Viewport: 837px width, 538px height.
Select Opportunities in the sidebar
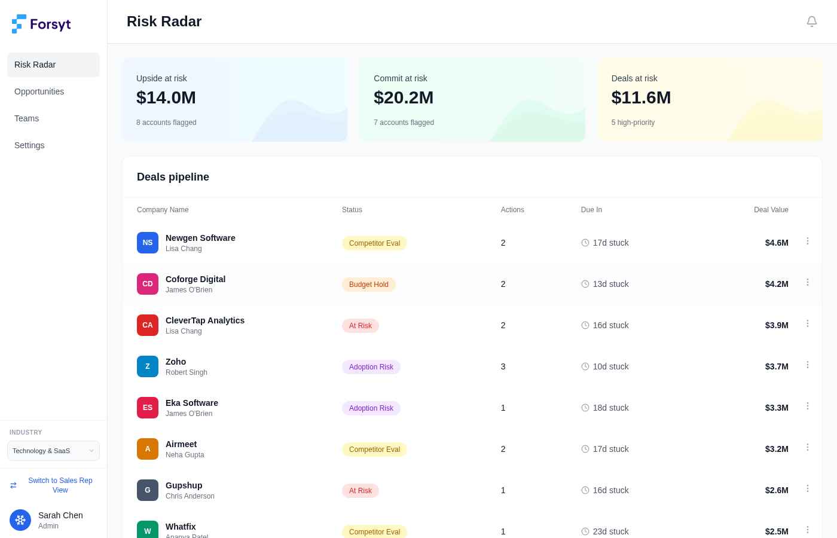(x=39, y=91)
